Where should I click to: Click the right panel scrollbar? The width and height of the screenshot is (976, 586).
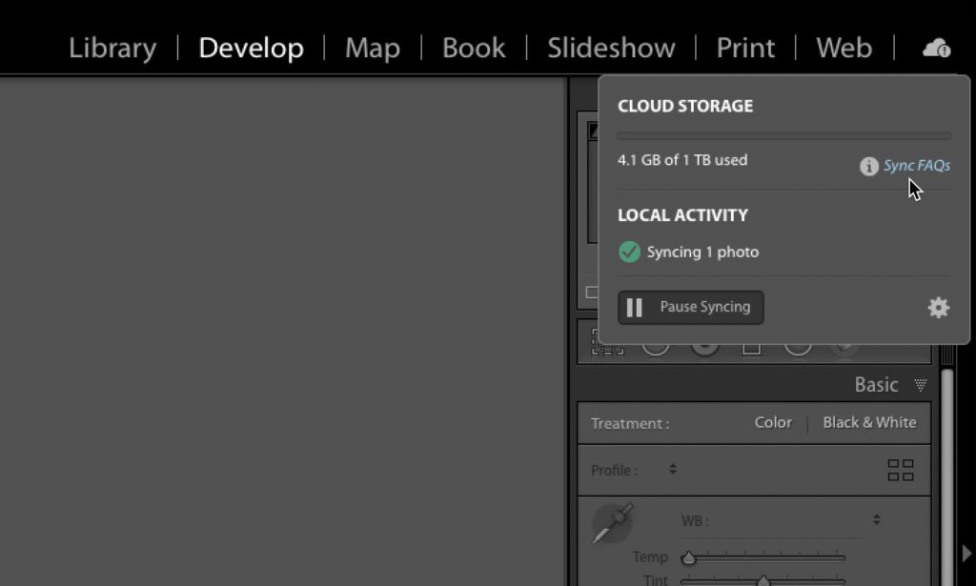click(x=947, y=477)
